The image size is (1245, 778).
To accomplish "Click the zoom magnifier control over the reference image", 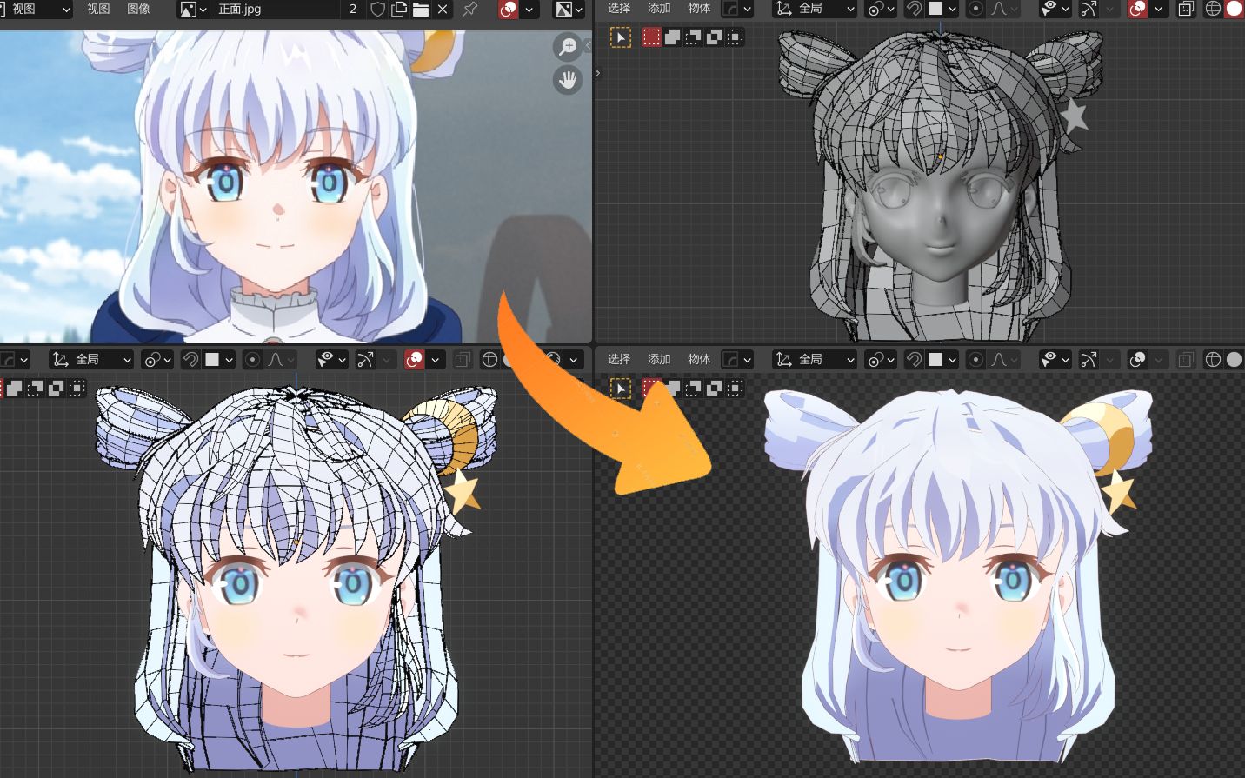I will pos(567,48).
